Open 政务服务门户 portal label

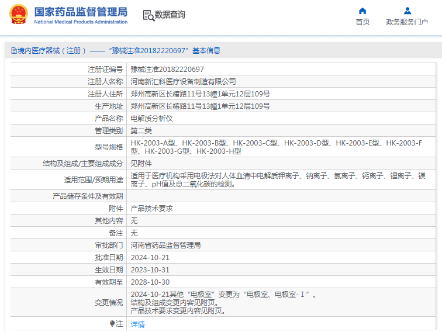pos(407,22)
